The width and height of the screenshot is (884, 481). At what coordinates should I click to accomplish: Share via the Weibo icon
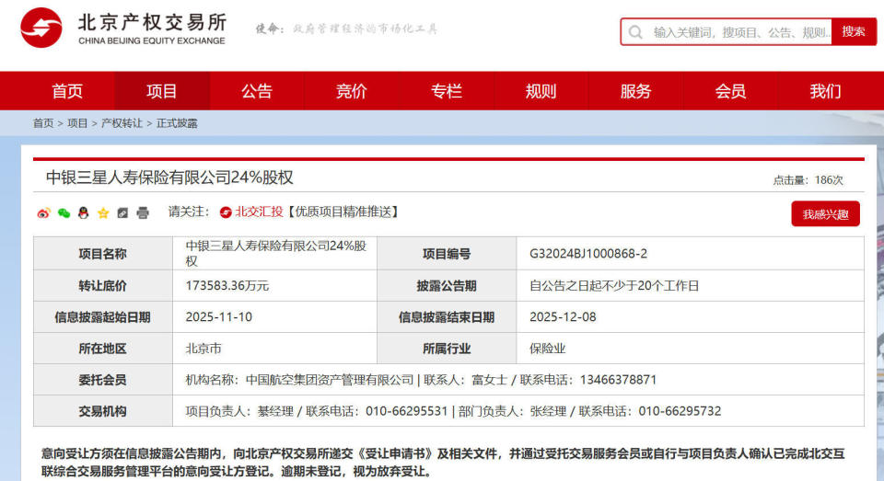coord(43,212)
